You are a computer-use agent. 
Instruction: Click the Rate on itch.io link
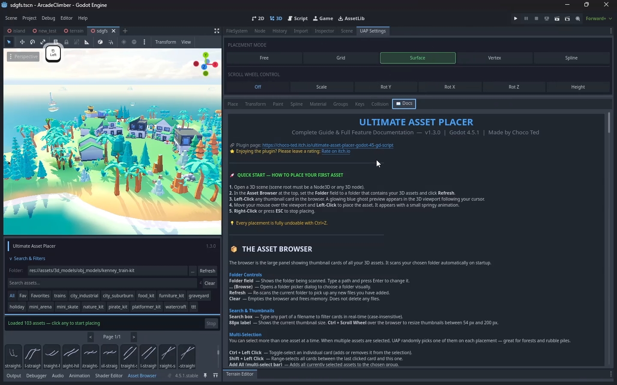coord(336,152)
